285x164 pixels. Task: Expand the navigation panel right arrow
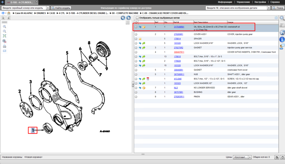pos(8,18)
